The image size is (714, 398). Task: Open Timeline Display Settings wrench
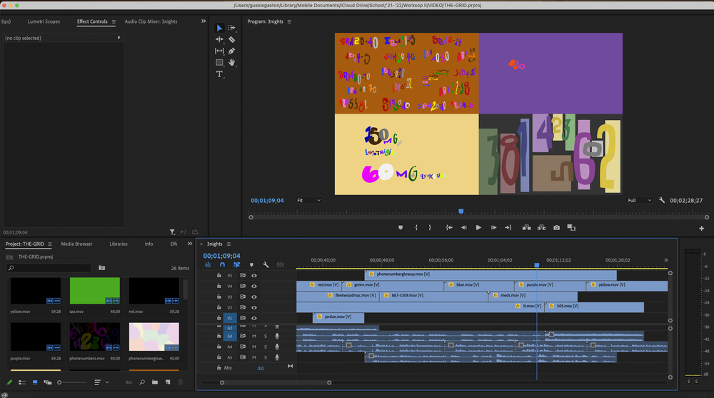point(266,264)
